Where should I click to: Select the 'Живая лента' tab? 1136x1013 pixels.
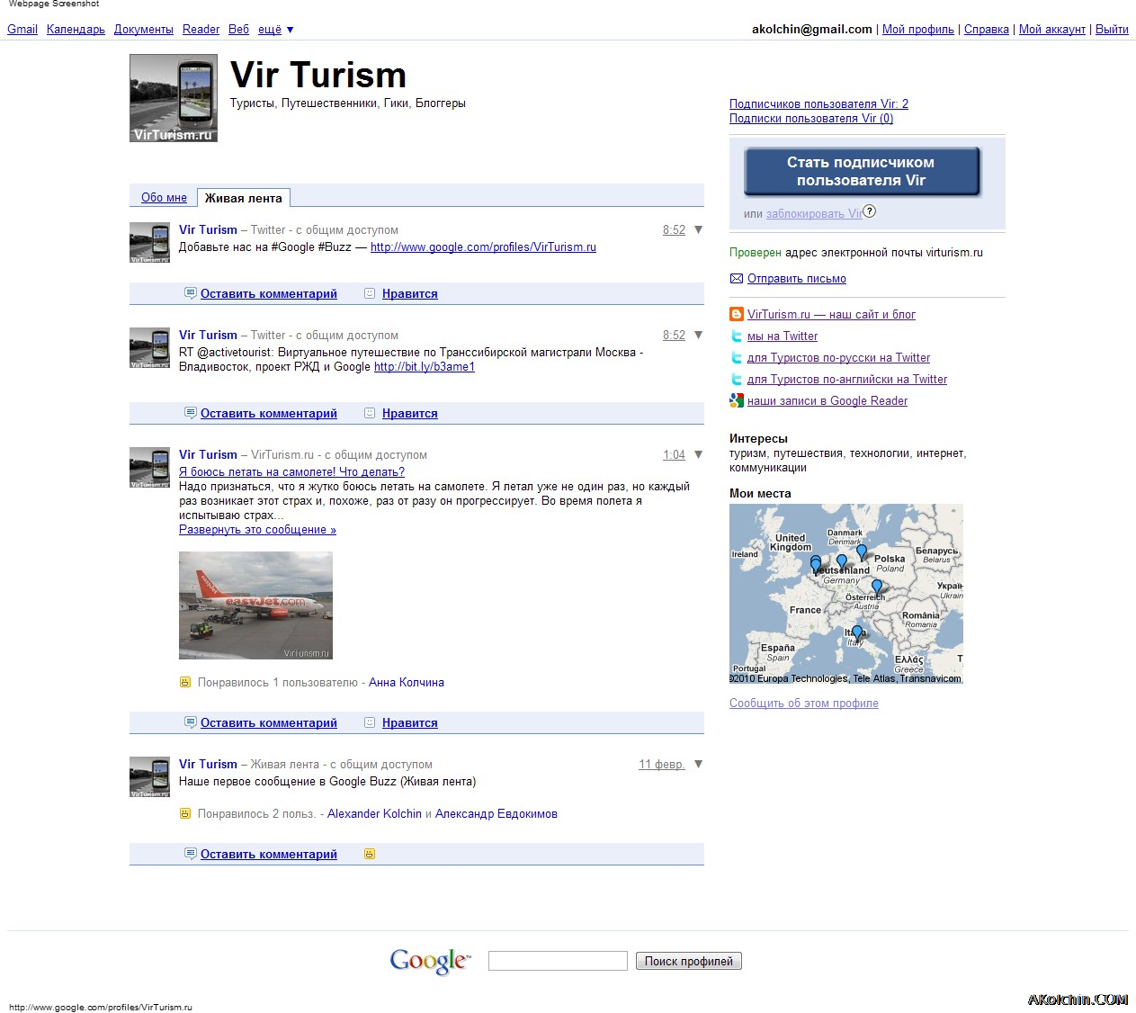(x=244, y=198)
